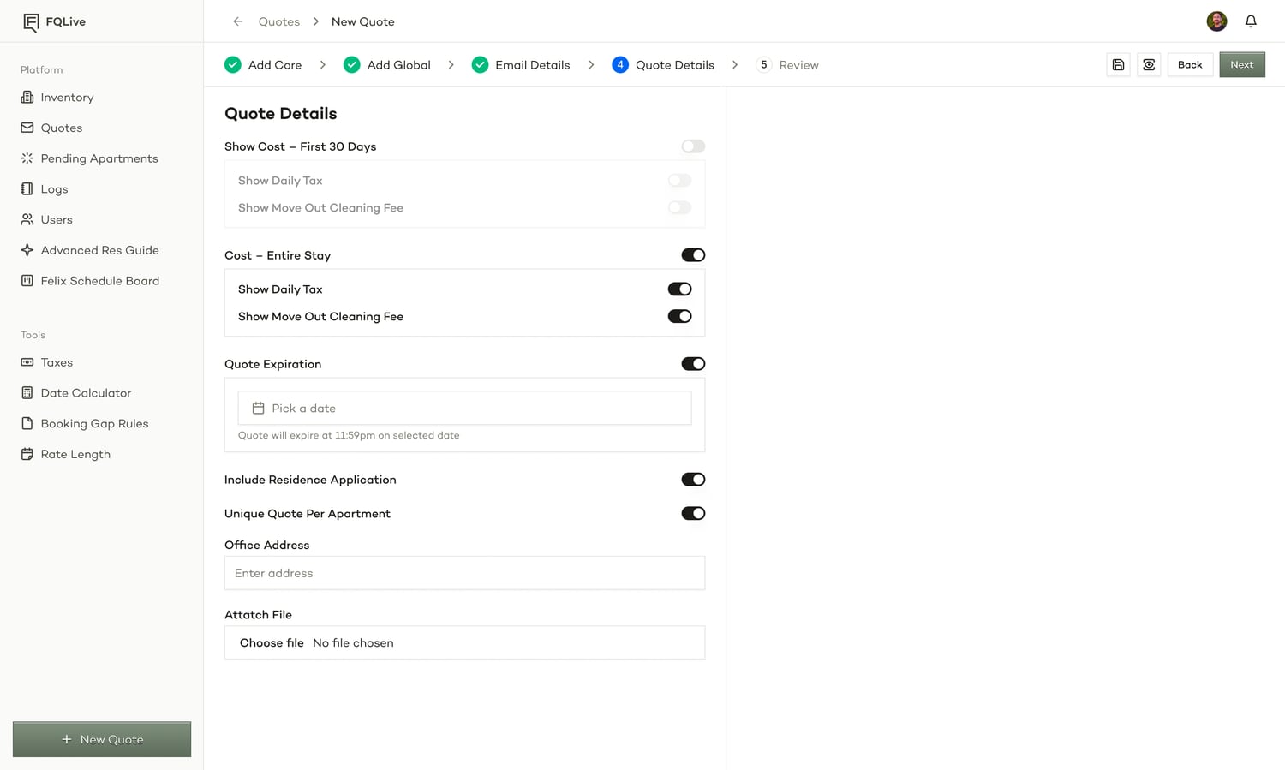Click the notifications bell icon
This screenshot has height=770, width=1285.
(x=1251, y=21)
